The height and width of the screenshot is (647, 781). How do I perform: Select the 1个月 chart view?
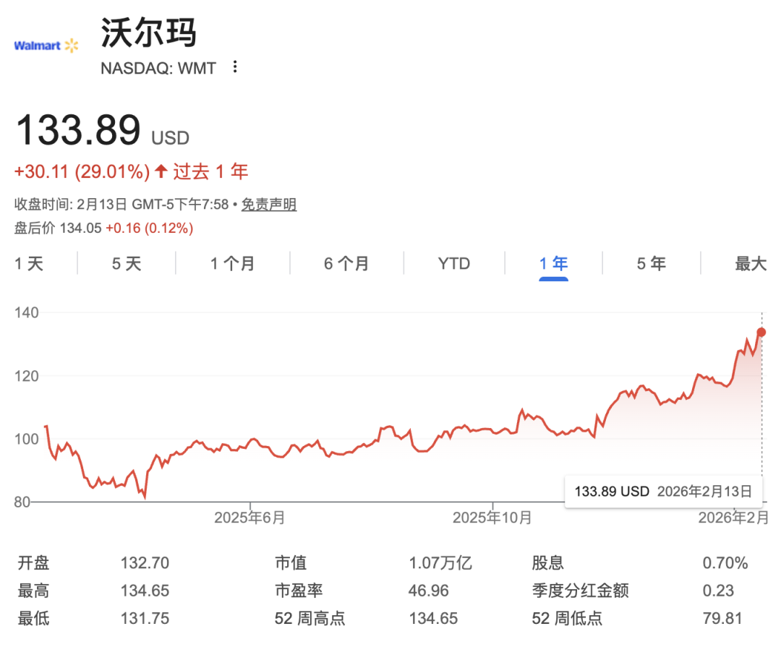coord(233,264)
